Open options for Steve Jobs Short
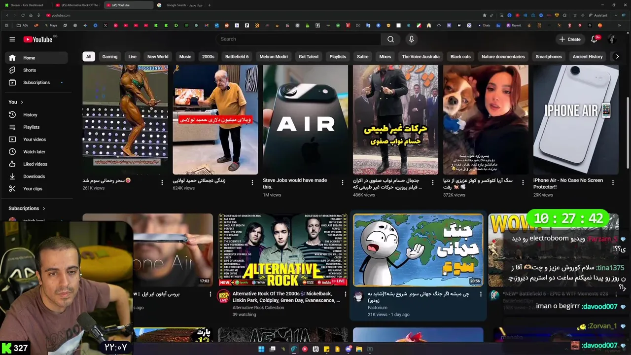The height and width of the screenshot is (355, 631). click(x=343, y=182)
